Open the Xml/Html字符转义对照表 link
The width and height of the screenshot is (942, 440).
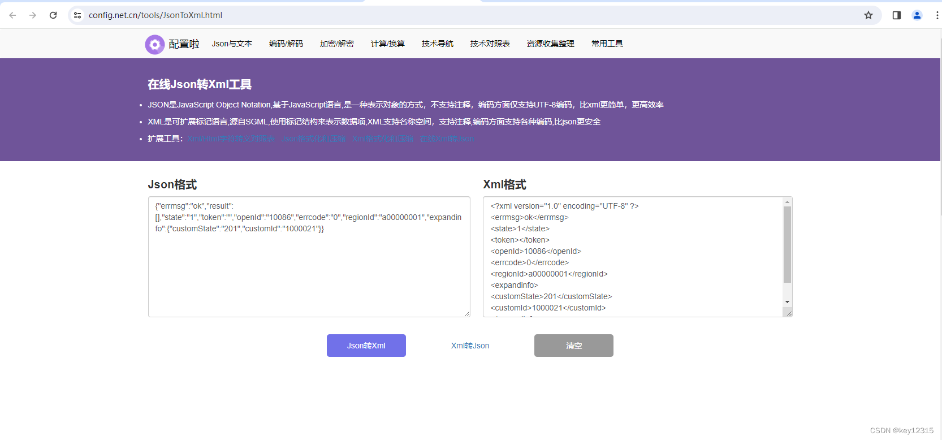click(231, 139)
